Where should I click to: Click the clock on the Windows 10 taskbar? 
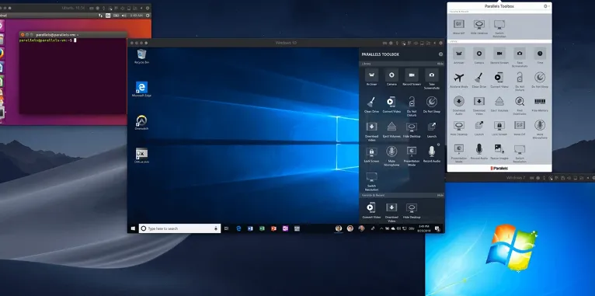click(423, 228)
